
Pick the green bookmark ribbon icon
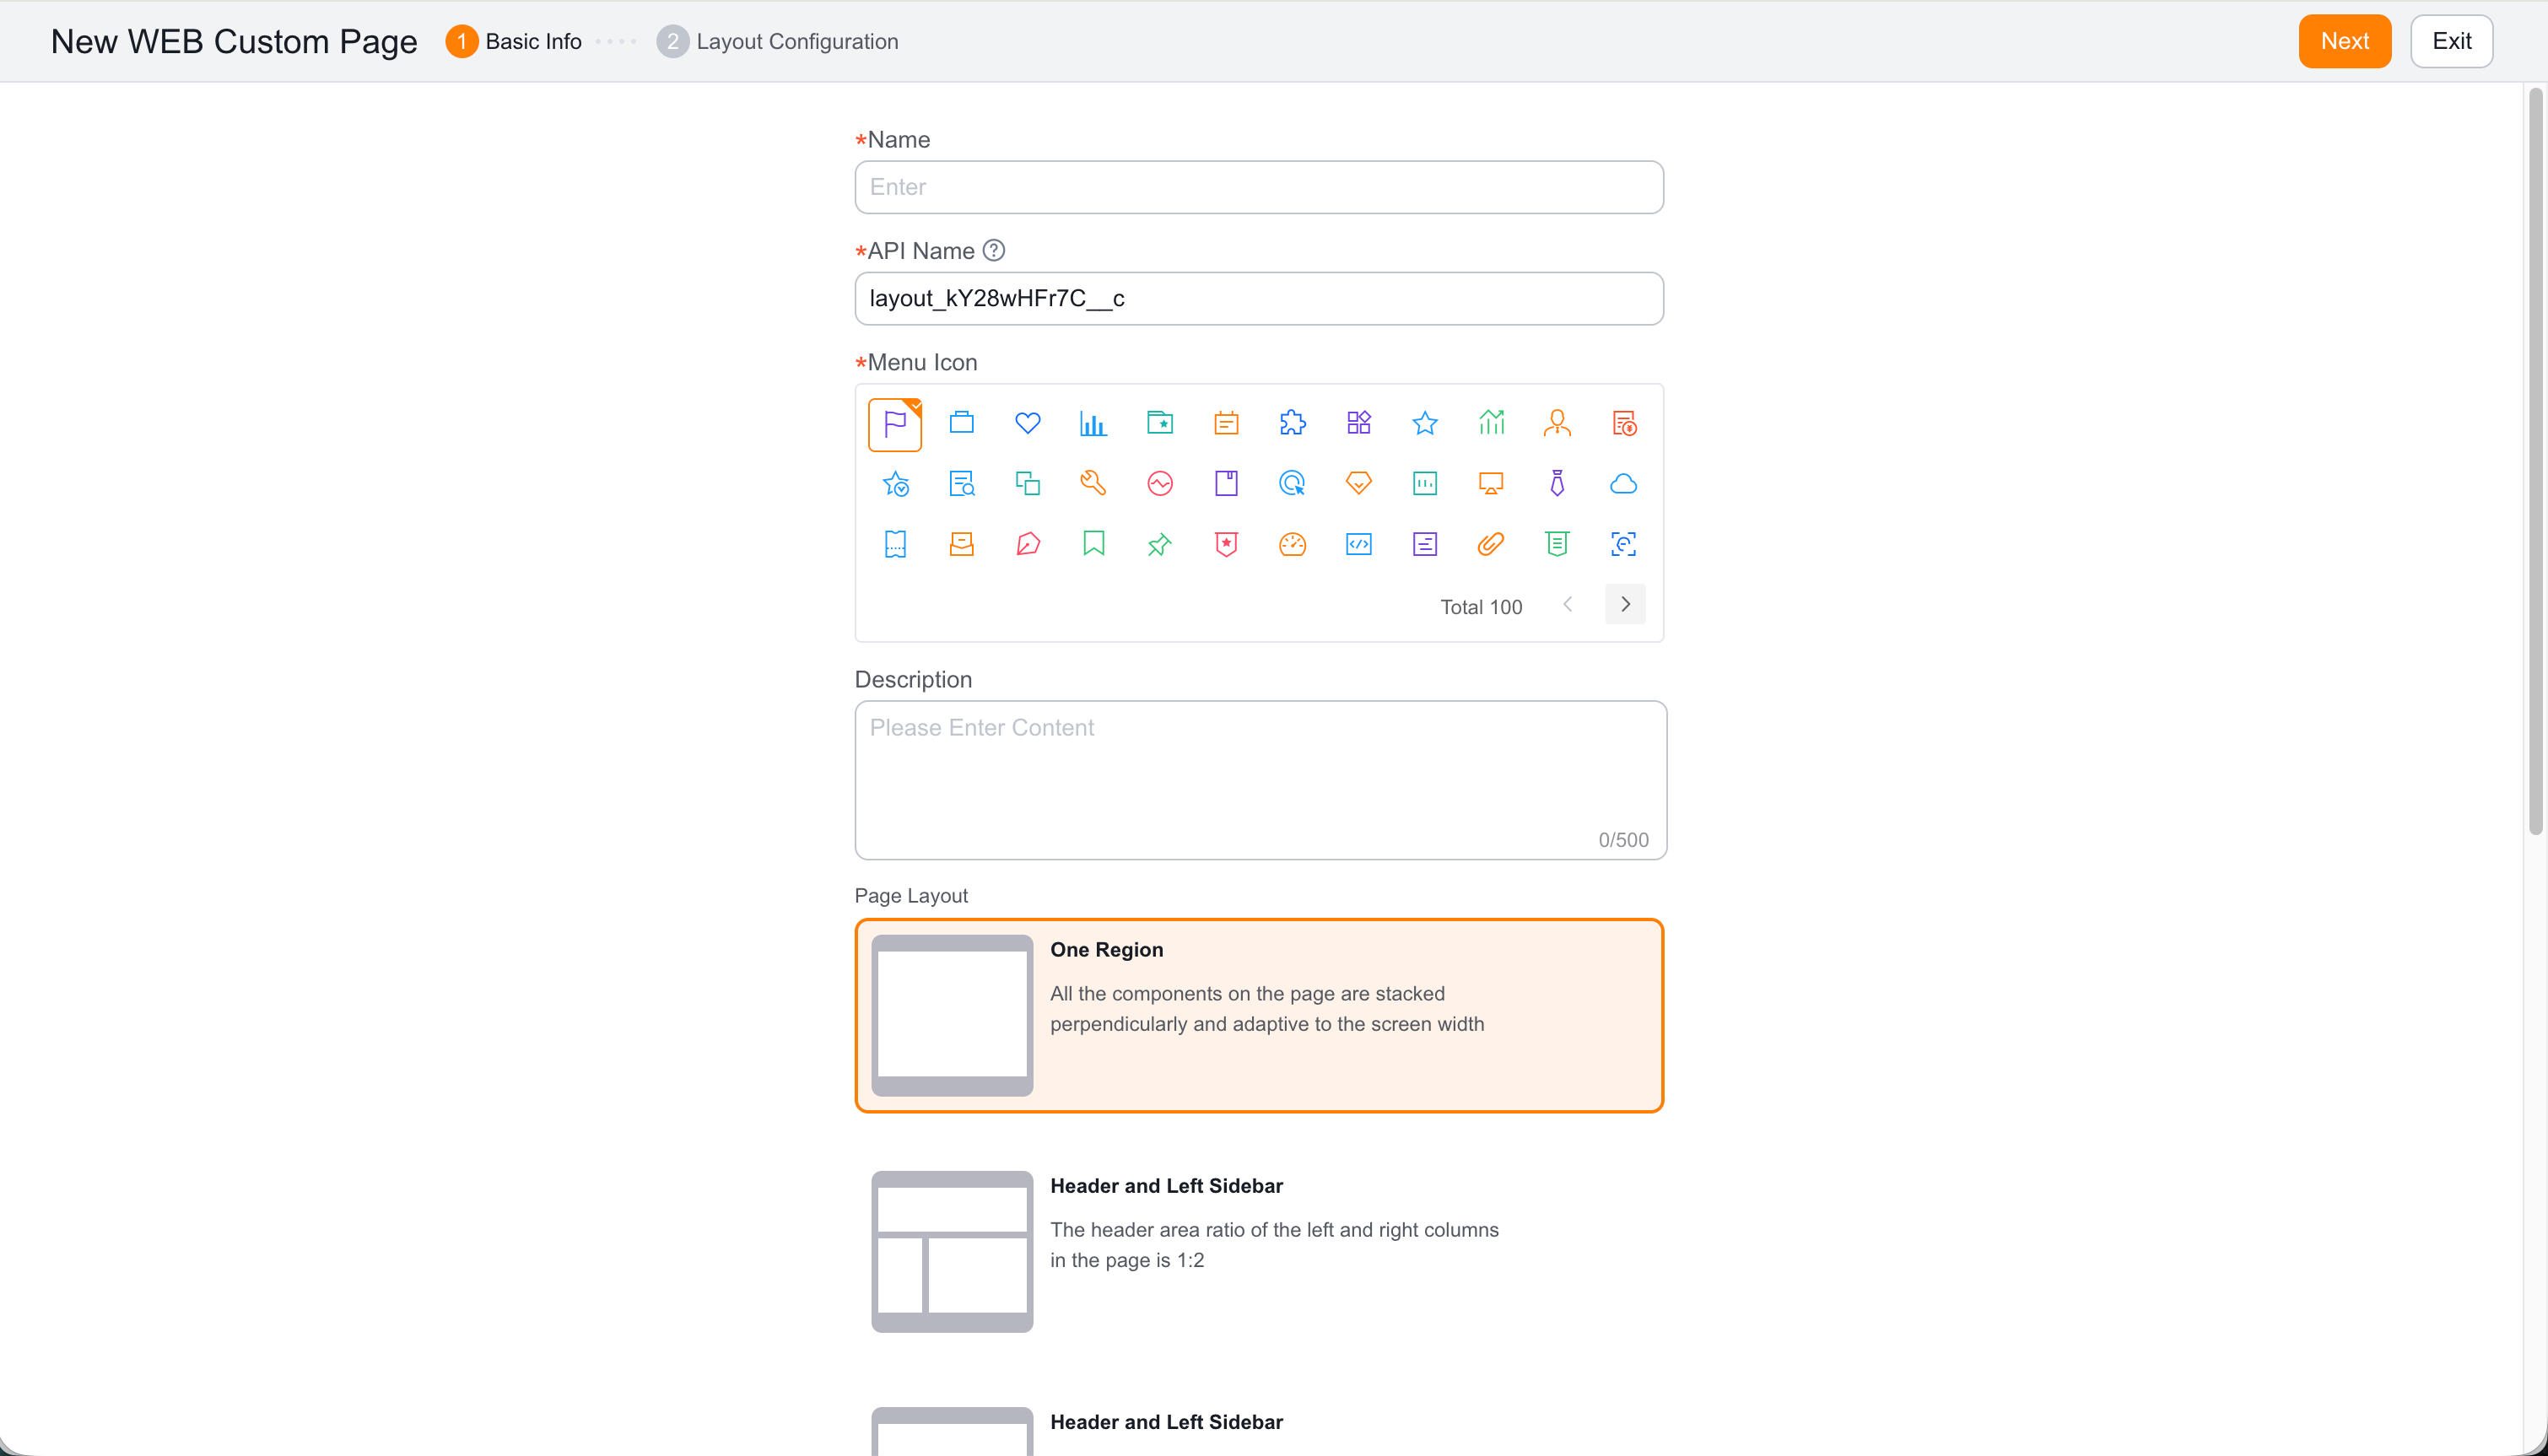(x=1093, y=544)
